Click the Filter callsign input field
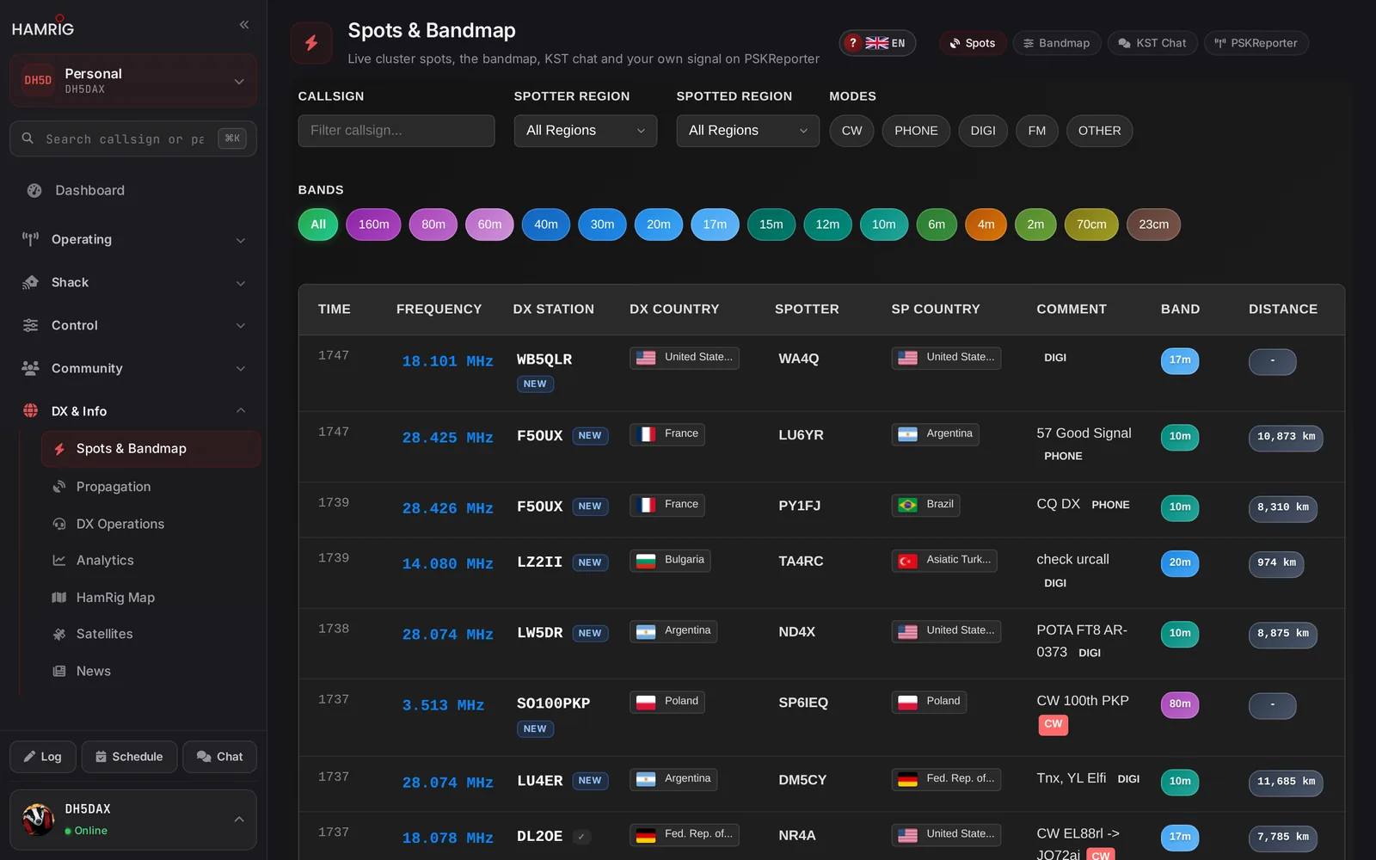The height and width of the screenshot is (860, 1376). click(396, 131)
